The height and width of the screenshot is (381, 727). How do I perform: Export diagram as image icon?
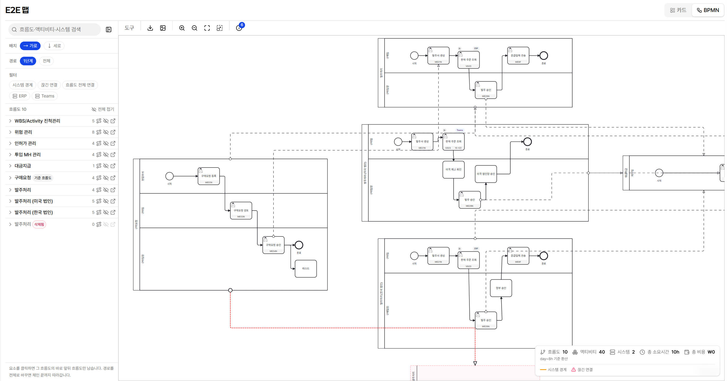click(163, 28)
